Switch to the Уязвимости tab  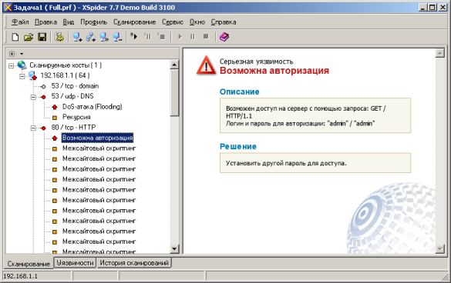tap(75, 263)
